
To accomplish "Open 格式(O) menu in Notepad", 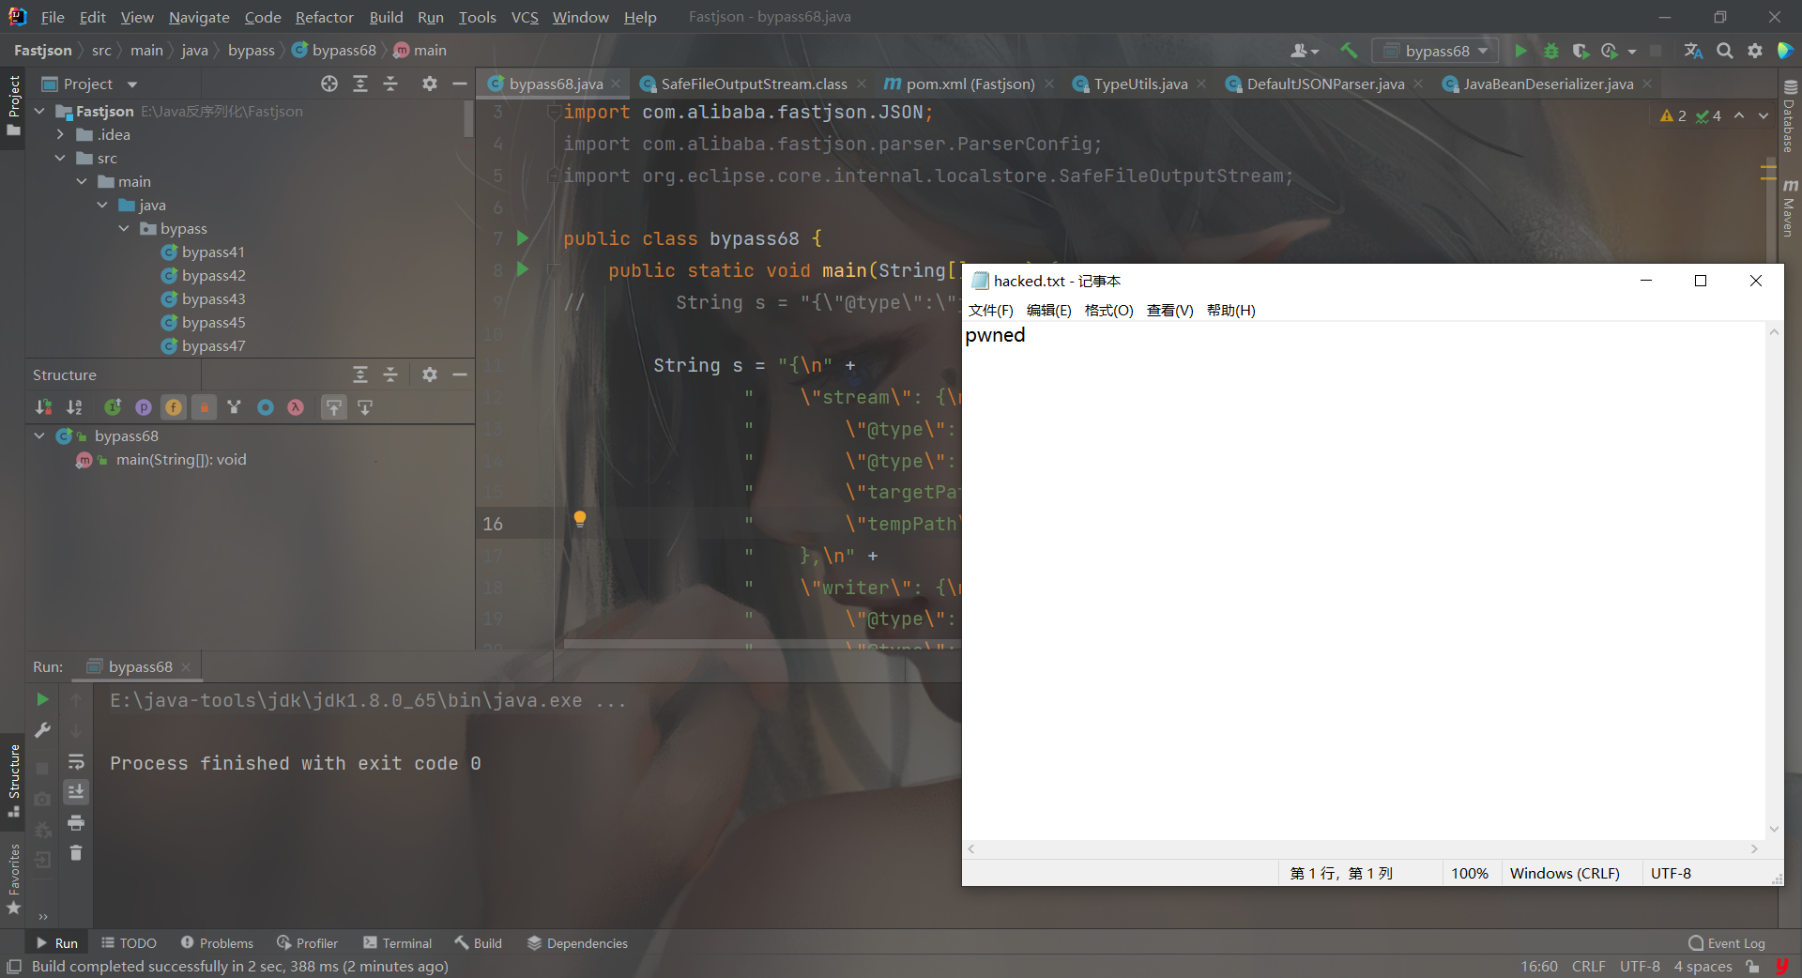I will (x=1108, y=310).
